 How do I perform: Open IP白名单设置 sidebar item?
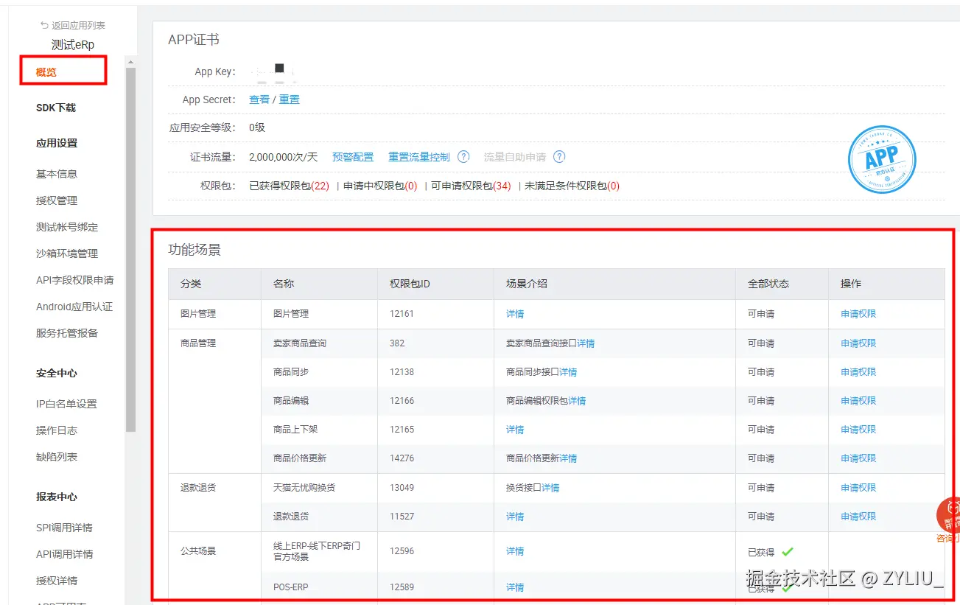click(66, 404)
